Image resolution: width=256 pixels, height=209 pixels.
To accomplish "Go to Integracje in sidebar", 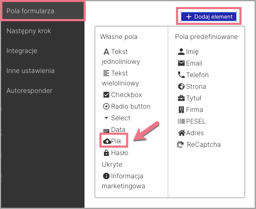I will click(22, 51).
